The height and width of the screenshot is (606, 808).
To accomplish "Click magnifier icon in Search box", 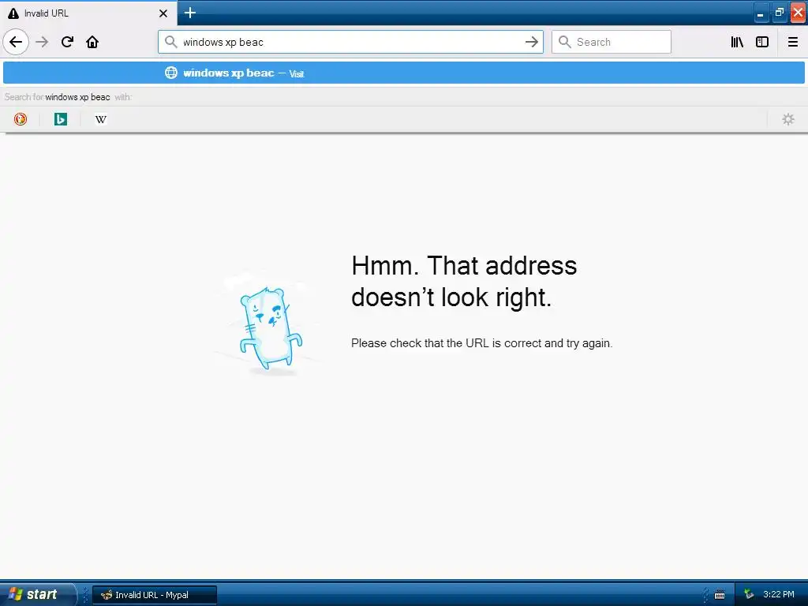I will point(564,42).
